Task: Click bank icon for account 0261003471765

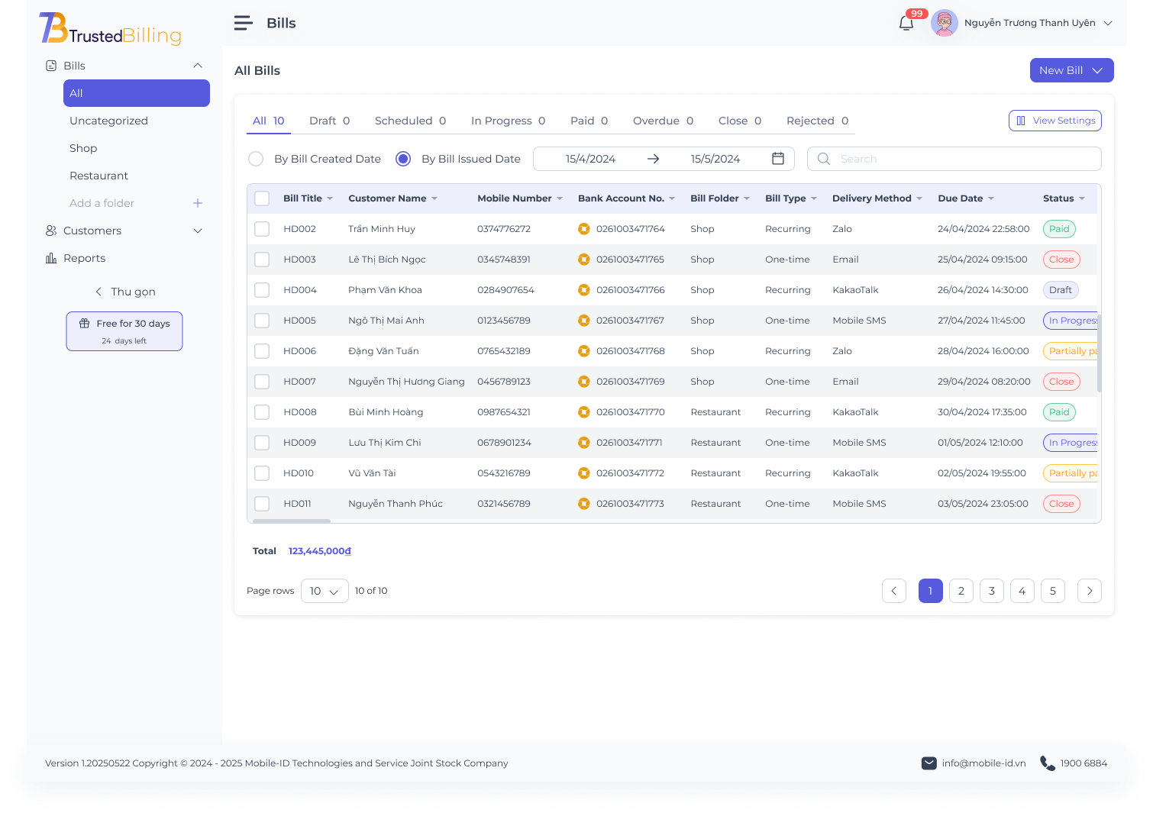Action: pyautogui.click(x=584, y=260)
